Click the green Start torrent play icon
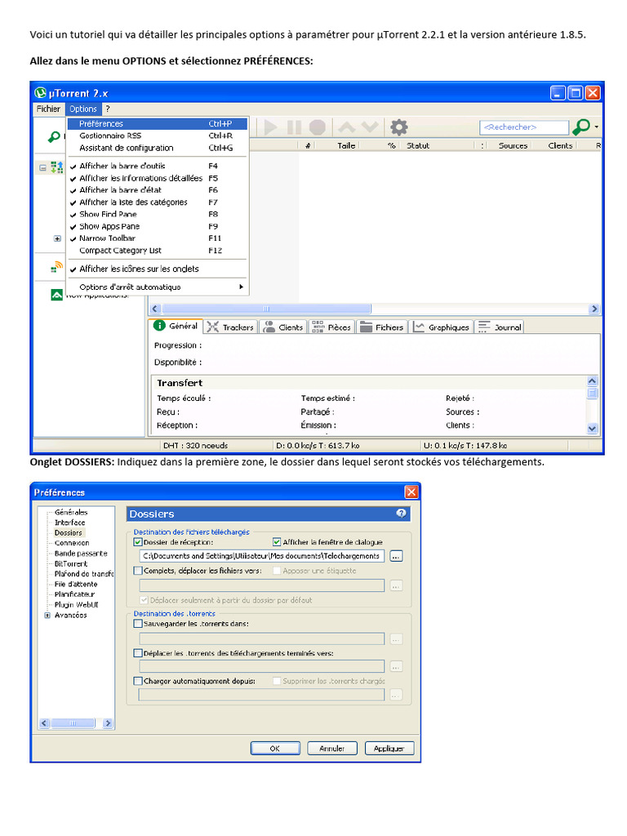This screenshot has width=627, height=836. point(270,127)
